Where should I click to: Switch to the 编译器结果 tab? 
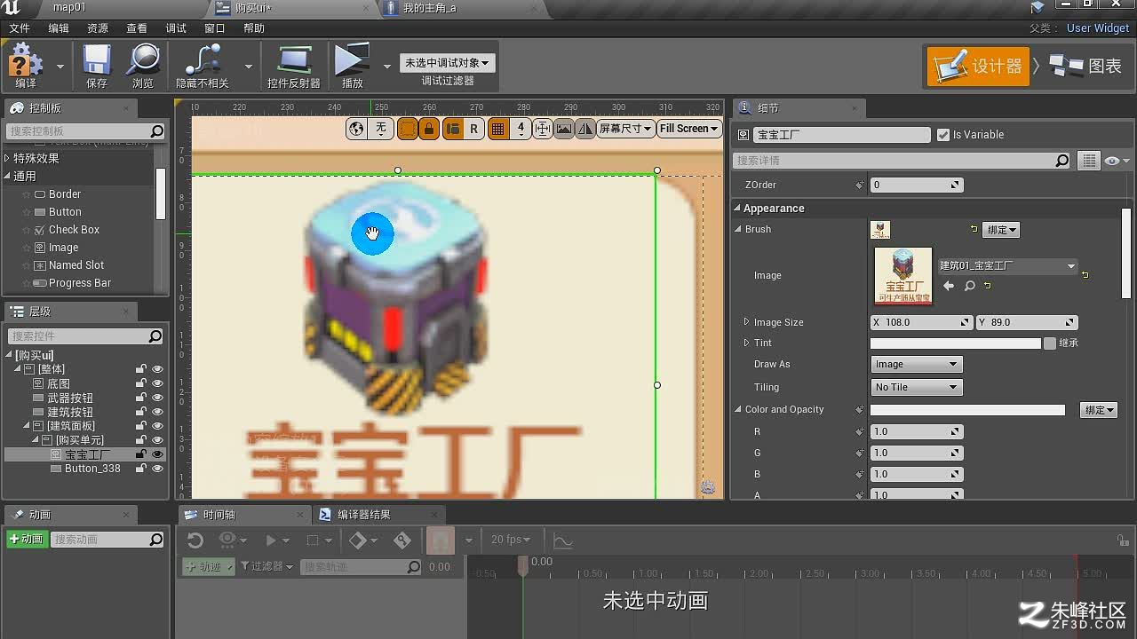(x=364, y=515)
